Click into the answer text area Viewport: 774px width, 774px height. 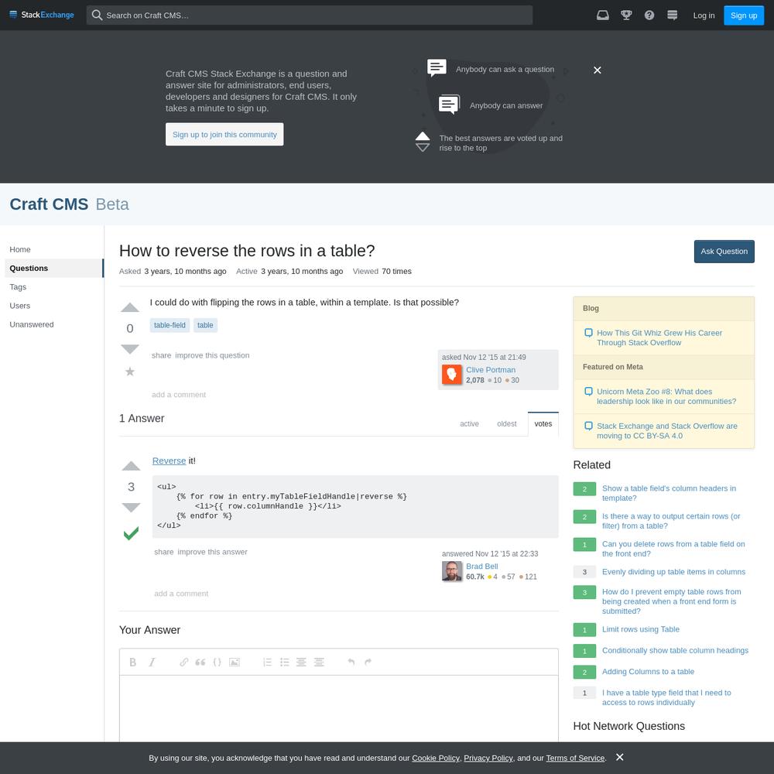(x=339, y=708)
